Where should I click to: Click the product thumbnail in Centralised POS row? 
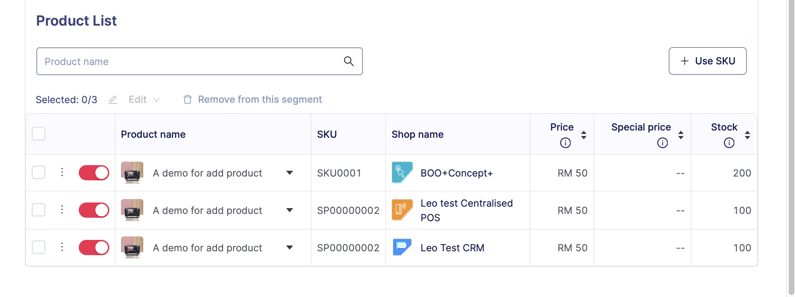(132, 210)
